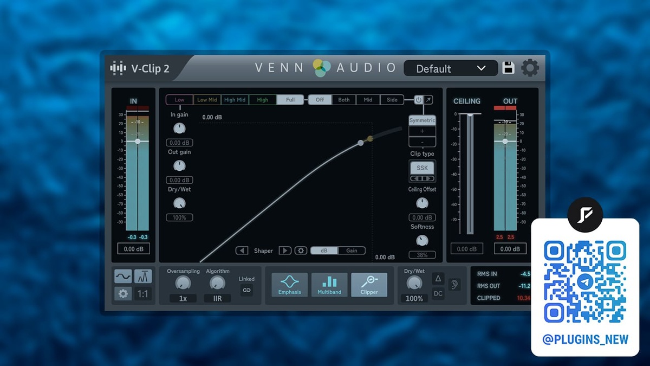
Task: Go to previous Shaper with left arrow
Action: (x=242, y=251)
